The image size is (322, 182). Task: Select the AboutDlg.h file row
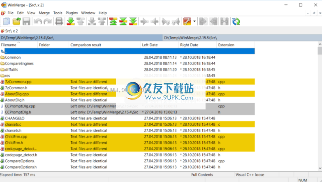(x=127, y=100)
